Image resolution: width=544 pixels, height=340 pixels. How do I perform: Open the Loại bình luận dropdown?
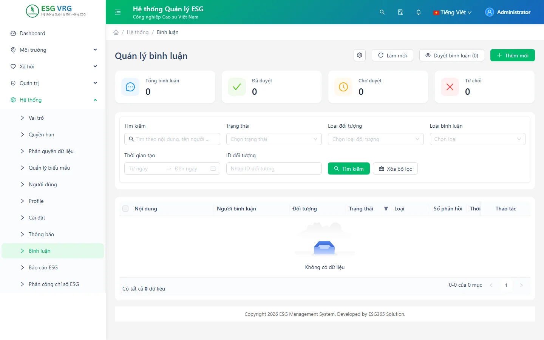point(478,139)
